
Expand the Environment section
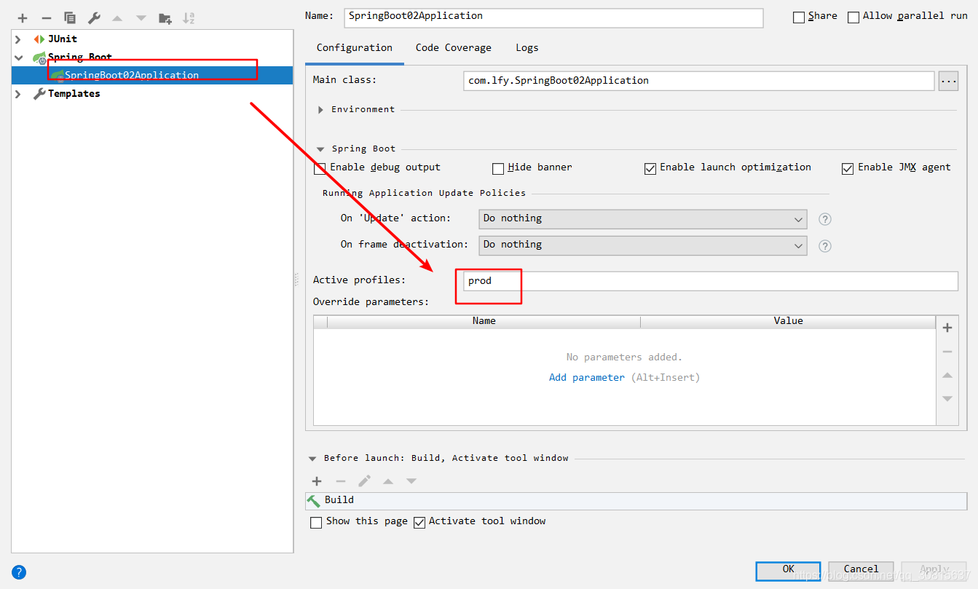pyautogui.click(x=320, y=110)
